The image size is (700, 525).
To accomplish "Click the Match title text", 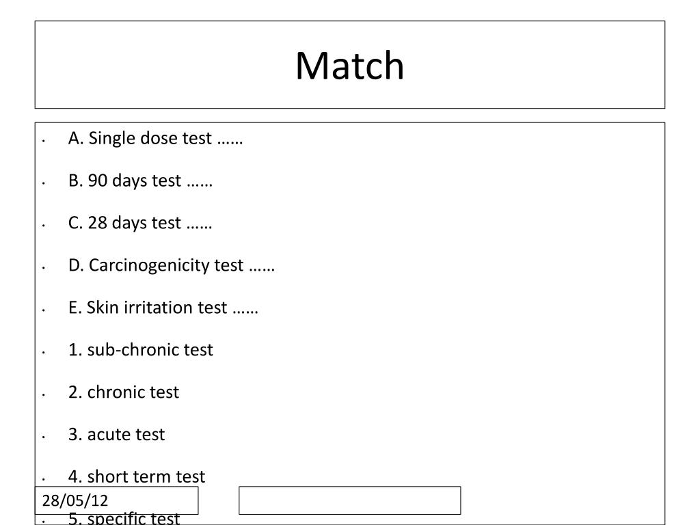I will (349, 66).
